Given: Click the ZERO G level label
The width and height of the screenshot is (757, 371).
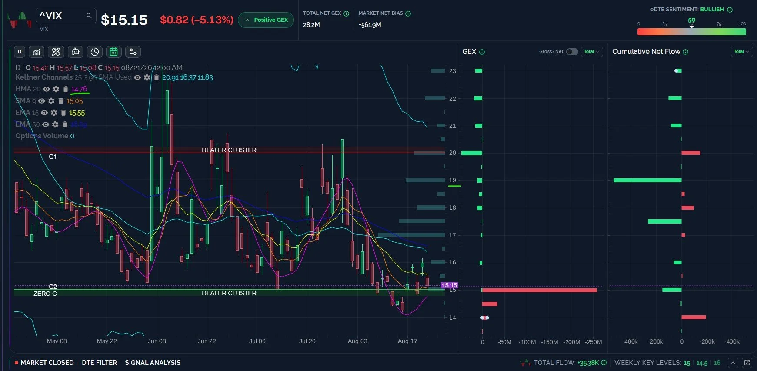Looking at the screenshot, I should pyautogui.click(x=45, y=294).
